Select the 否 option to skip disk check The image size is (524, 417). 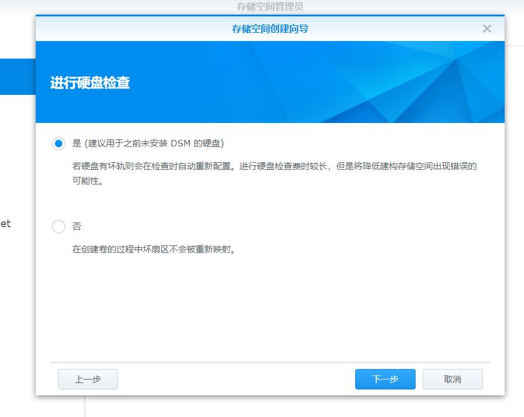click(x=59, y=227)
